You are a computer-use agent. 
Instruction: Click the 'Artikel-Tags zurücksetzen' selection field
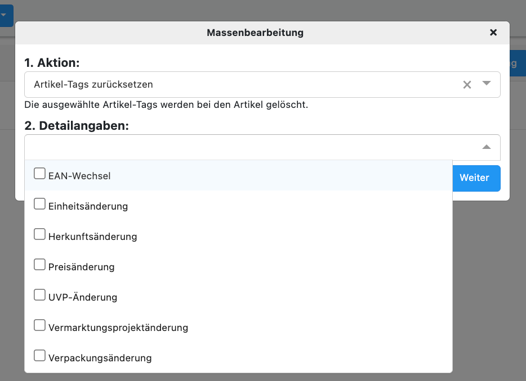pyautogui.click(x=237, y=84)
